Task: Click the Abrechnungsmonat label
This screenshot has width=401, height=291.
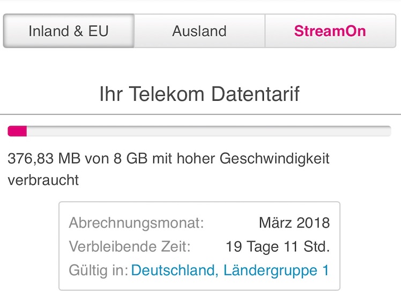Action: 136,223
